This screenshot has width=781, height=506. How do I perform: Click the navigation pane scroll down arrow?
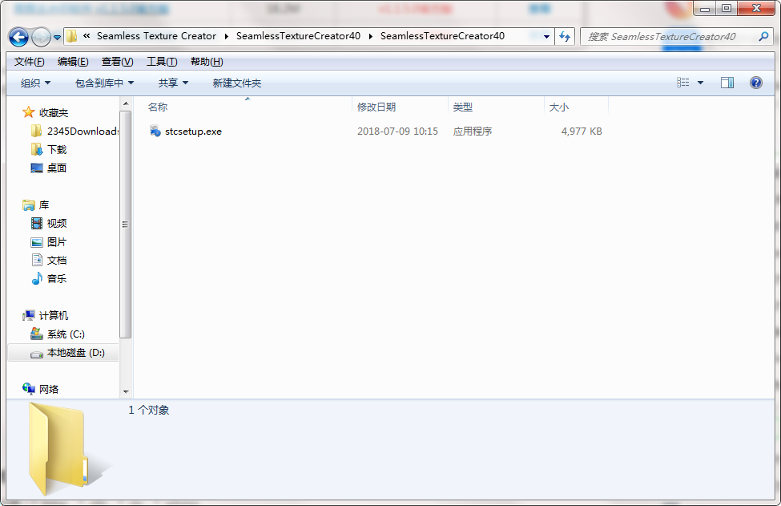click(x=126, y=392)
